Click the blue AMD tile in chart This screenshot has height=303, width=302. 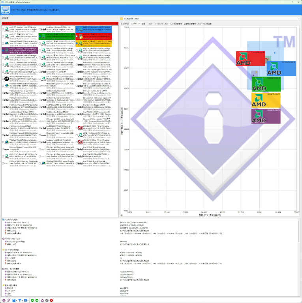tap(281, 68)
